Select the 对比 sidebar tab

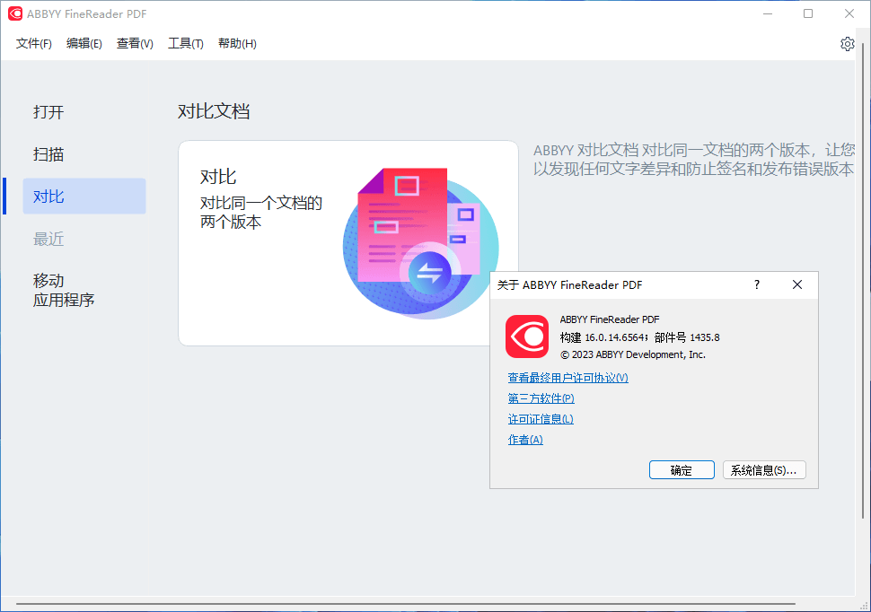click(x=84, y=197)
